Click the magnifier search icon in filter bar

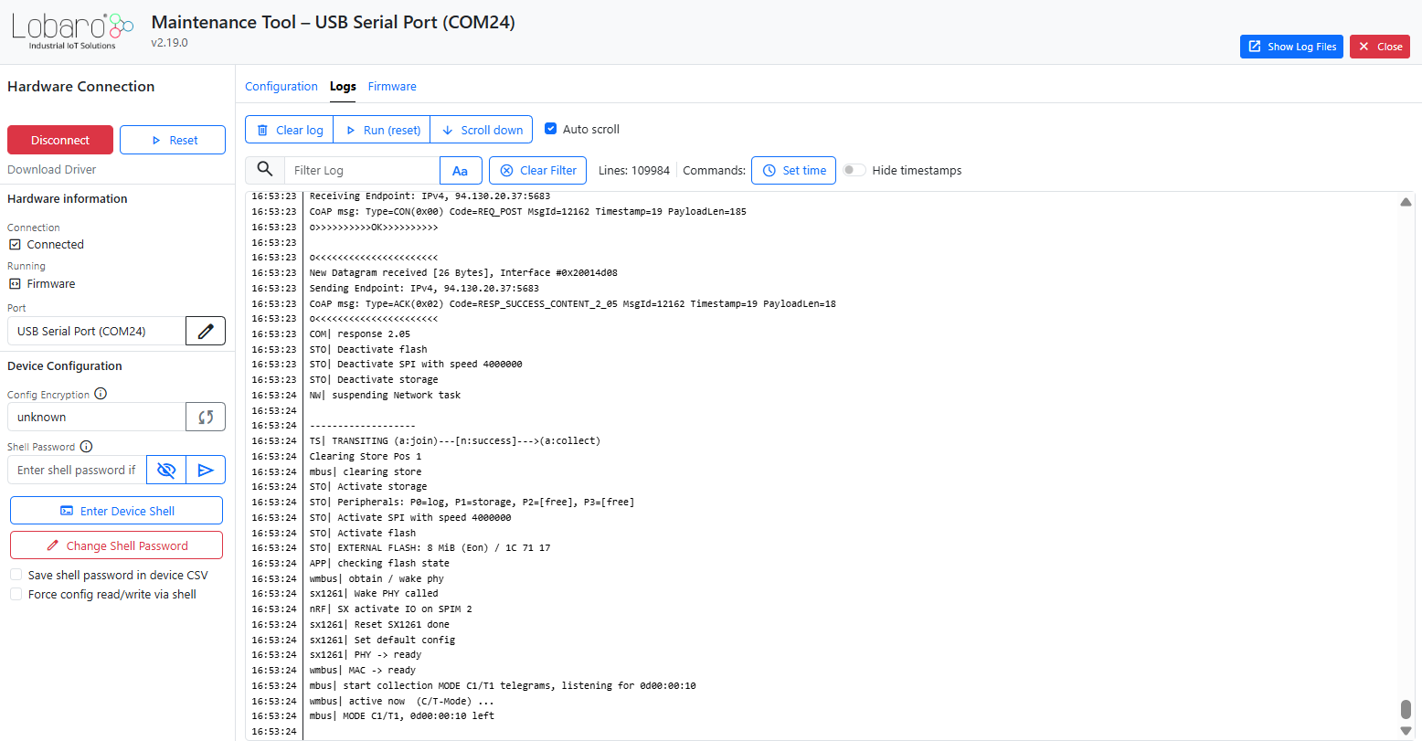tap(265, 170)
